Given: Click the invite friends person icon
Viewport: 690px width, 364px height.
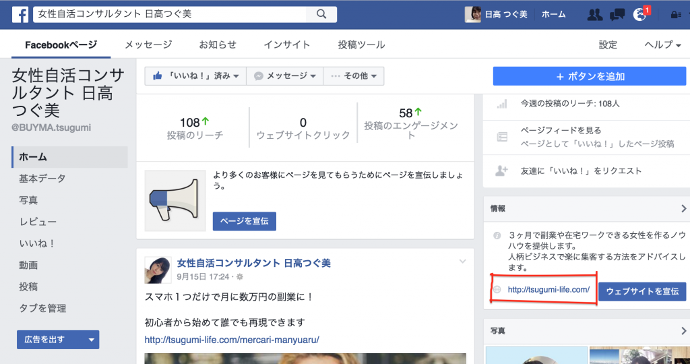Looking at the screenshot, I should pyautogui.click(x=501, y=171).
